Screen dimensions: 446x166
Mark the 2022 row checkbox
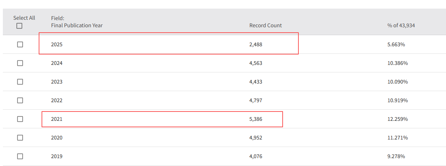[20, 100]
